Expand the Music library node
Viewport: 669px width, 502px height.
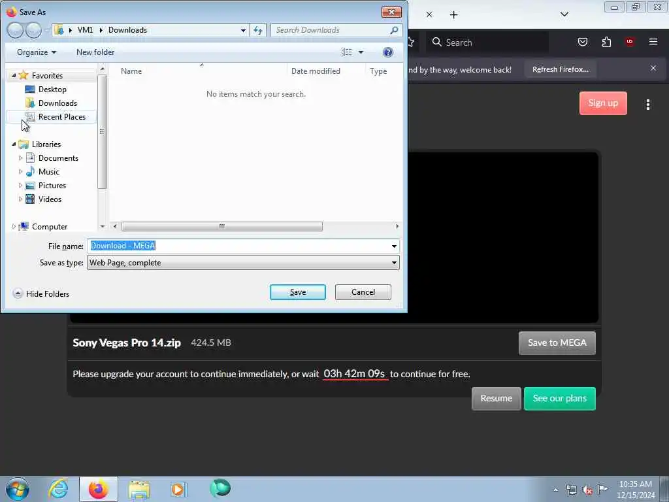coord(20,172)
